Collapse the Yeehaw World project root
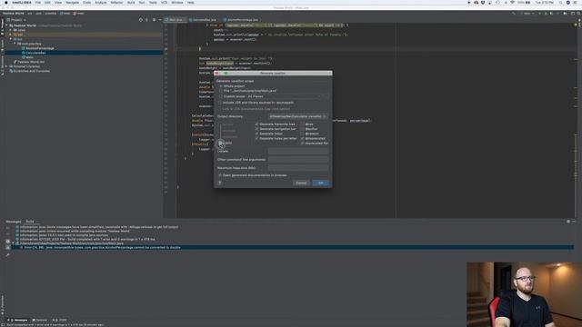This screenshot has width=582, height=327. coord(7,25)
